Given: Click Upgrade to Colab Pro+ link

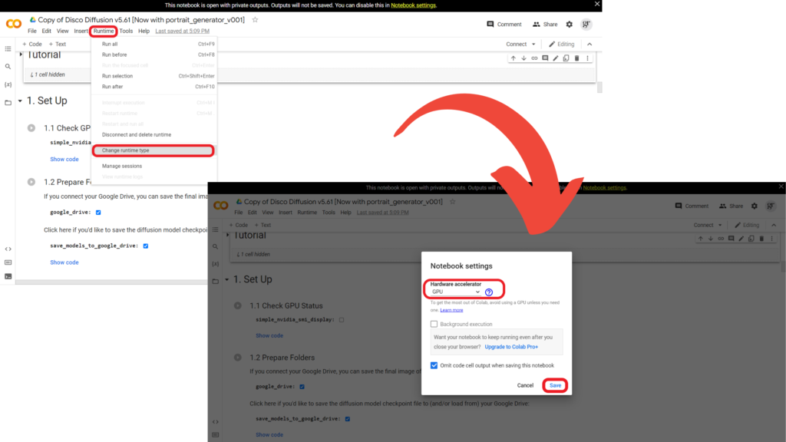Looking at the screenshot, I should coord(511,347).
